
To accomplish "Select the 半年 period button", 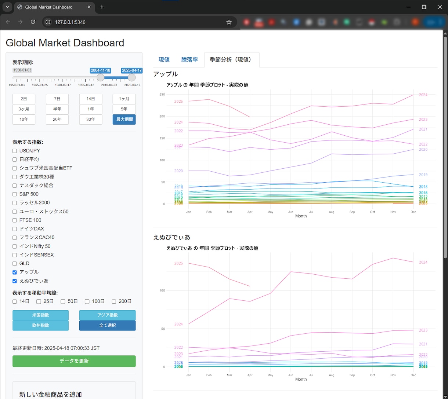I will pos(57,109).
